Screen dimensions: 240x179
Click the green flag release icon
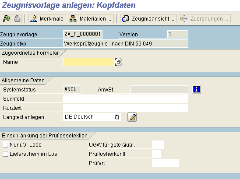tap(7, 19)
